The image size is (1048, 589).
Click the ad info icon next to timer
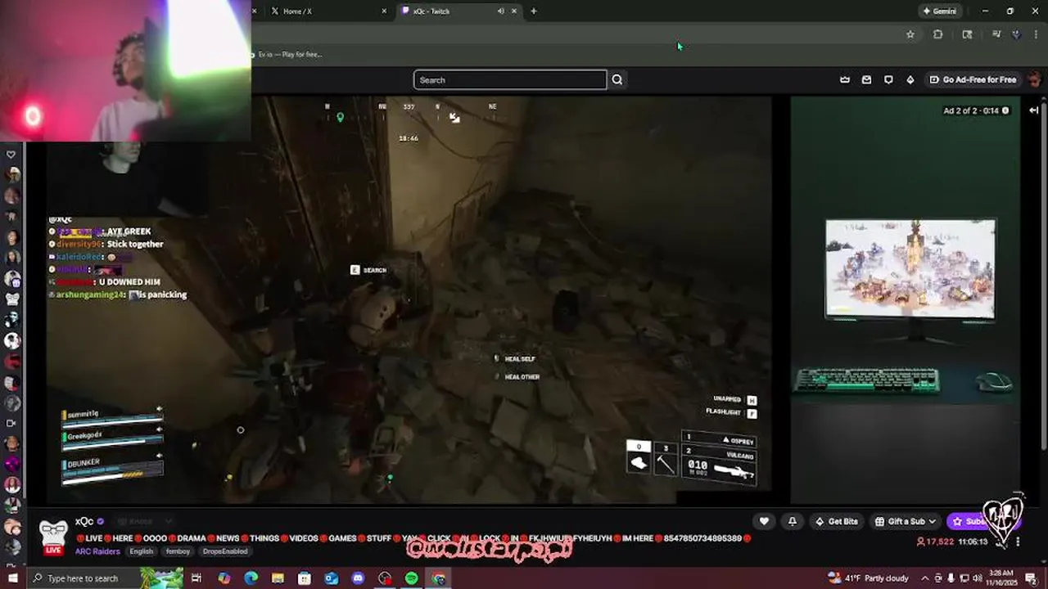[1005, 110]
